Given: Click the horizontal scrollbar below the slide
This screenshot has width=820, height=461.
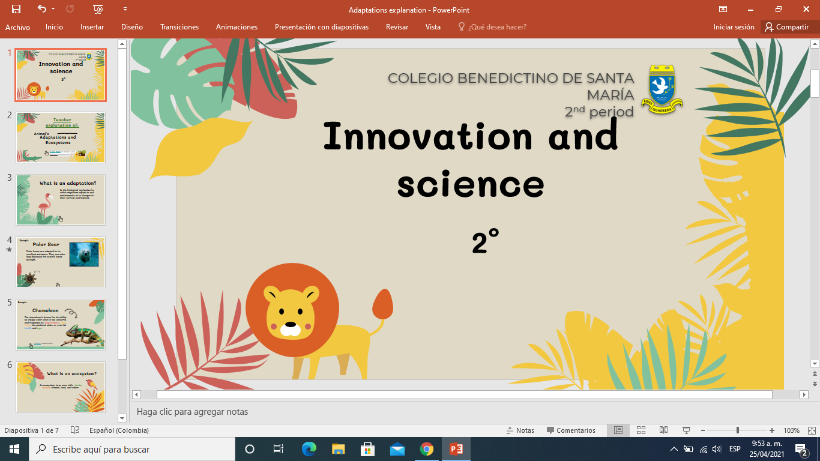Looking at the screenshot, I should 465,395.
